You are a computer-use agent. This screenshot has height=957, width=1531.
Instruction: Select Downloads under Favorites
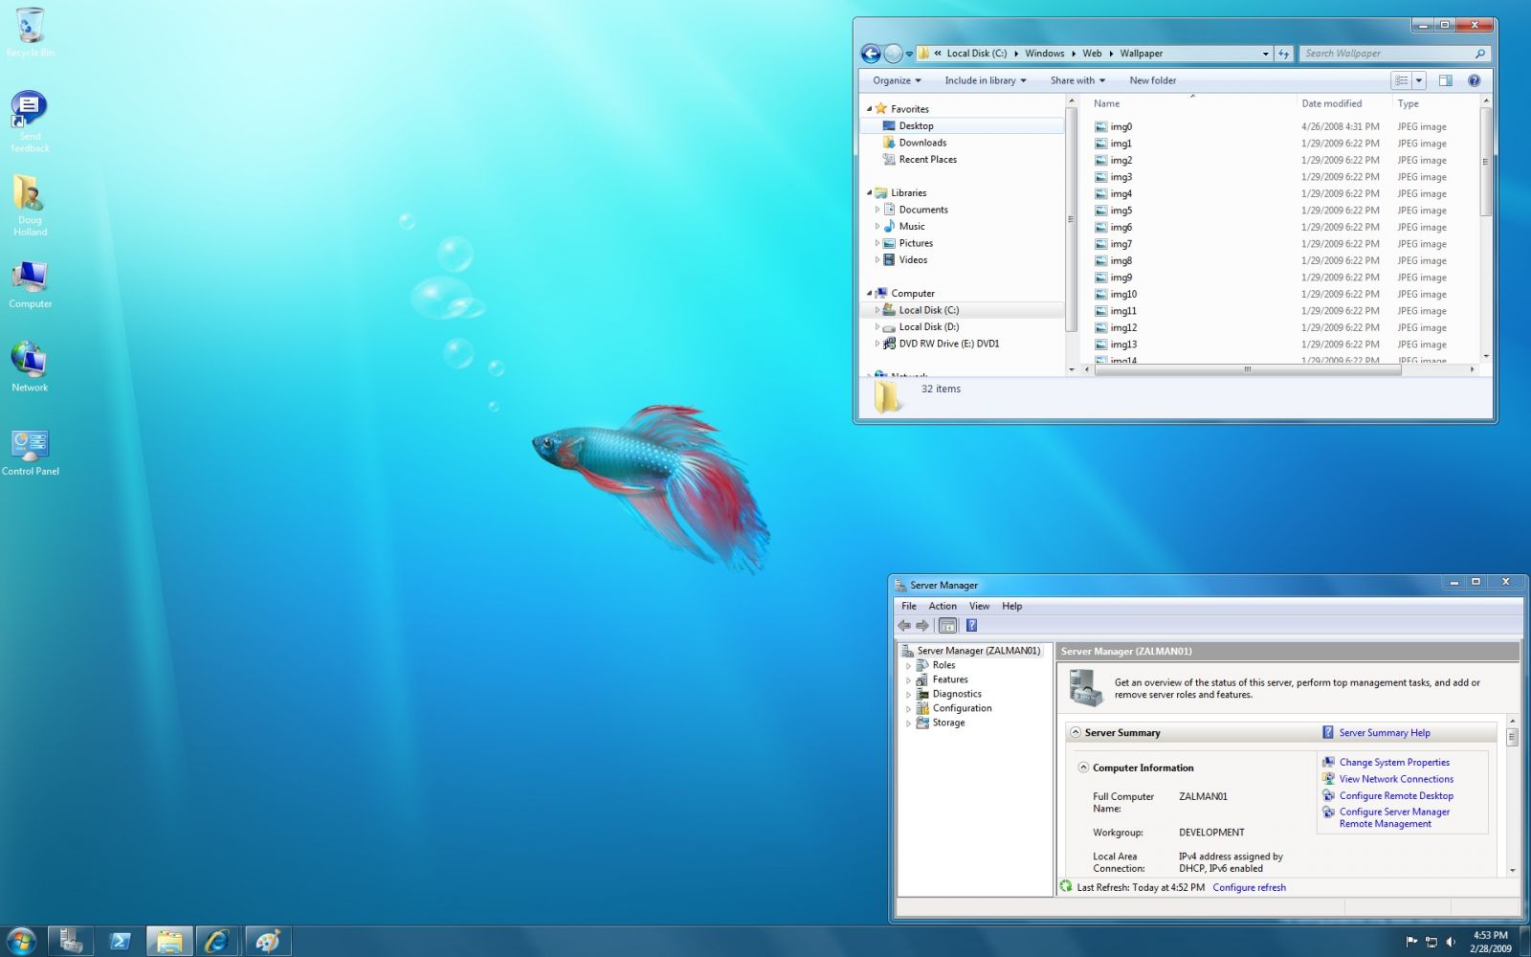922,143
